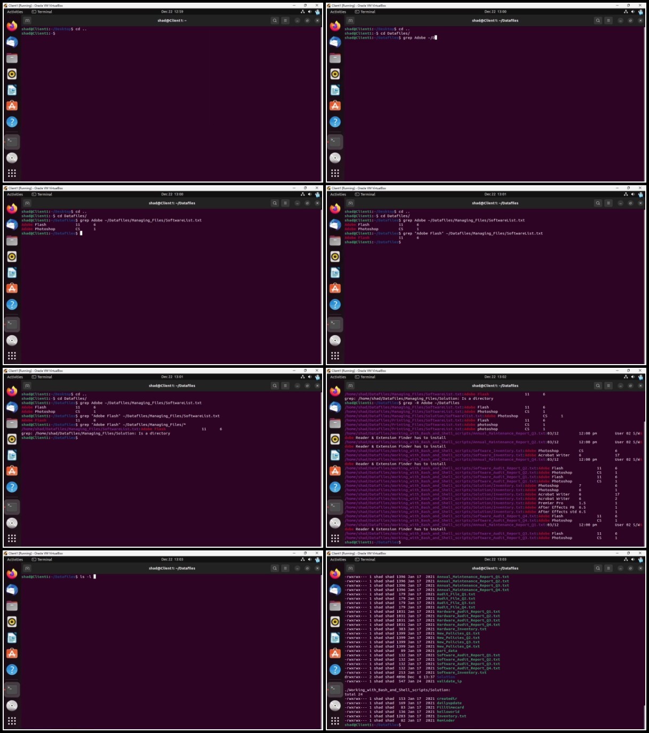Click the optical disc dock icon in 12:59 window
The width and height of the screenshot is (649, 733).
pos(12,158)
